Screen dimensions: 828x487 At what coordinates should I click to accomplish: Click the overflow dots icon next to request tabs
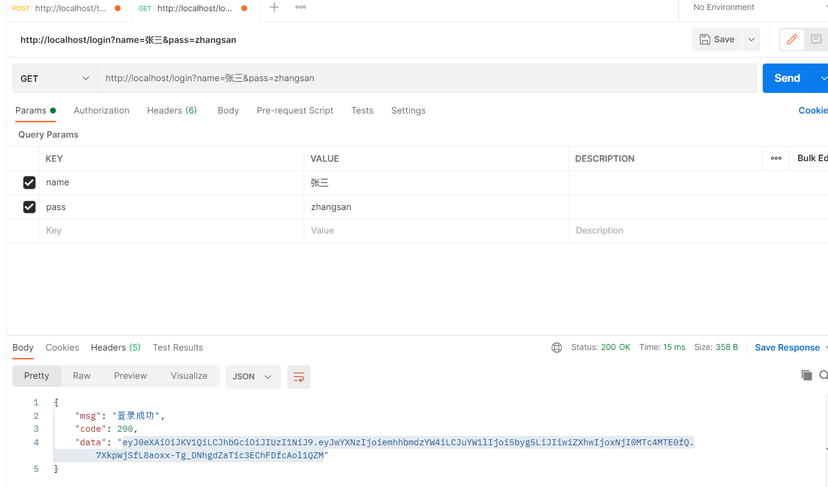pos(300,8)
